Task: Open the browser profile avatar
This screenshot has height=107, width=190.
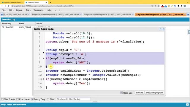Action: pos(185,6)
